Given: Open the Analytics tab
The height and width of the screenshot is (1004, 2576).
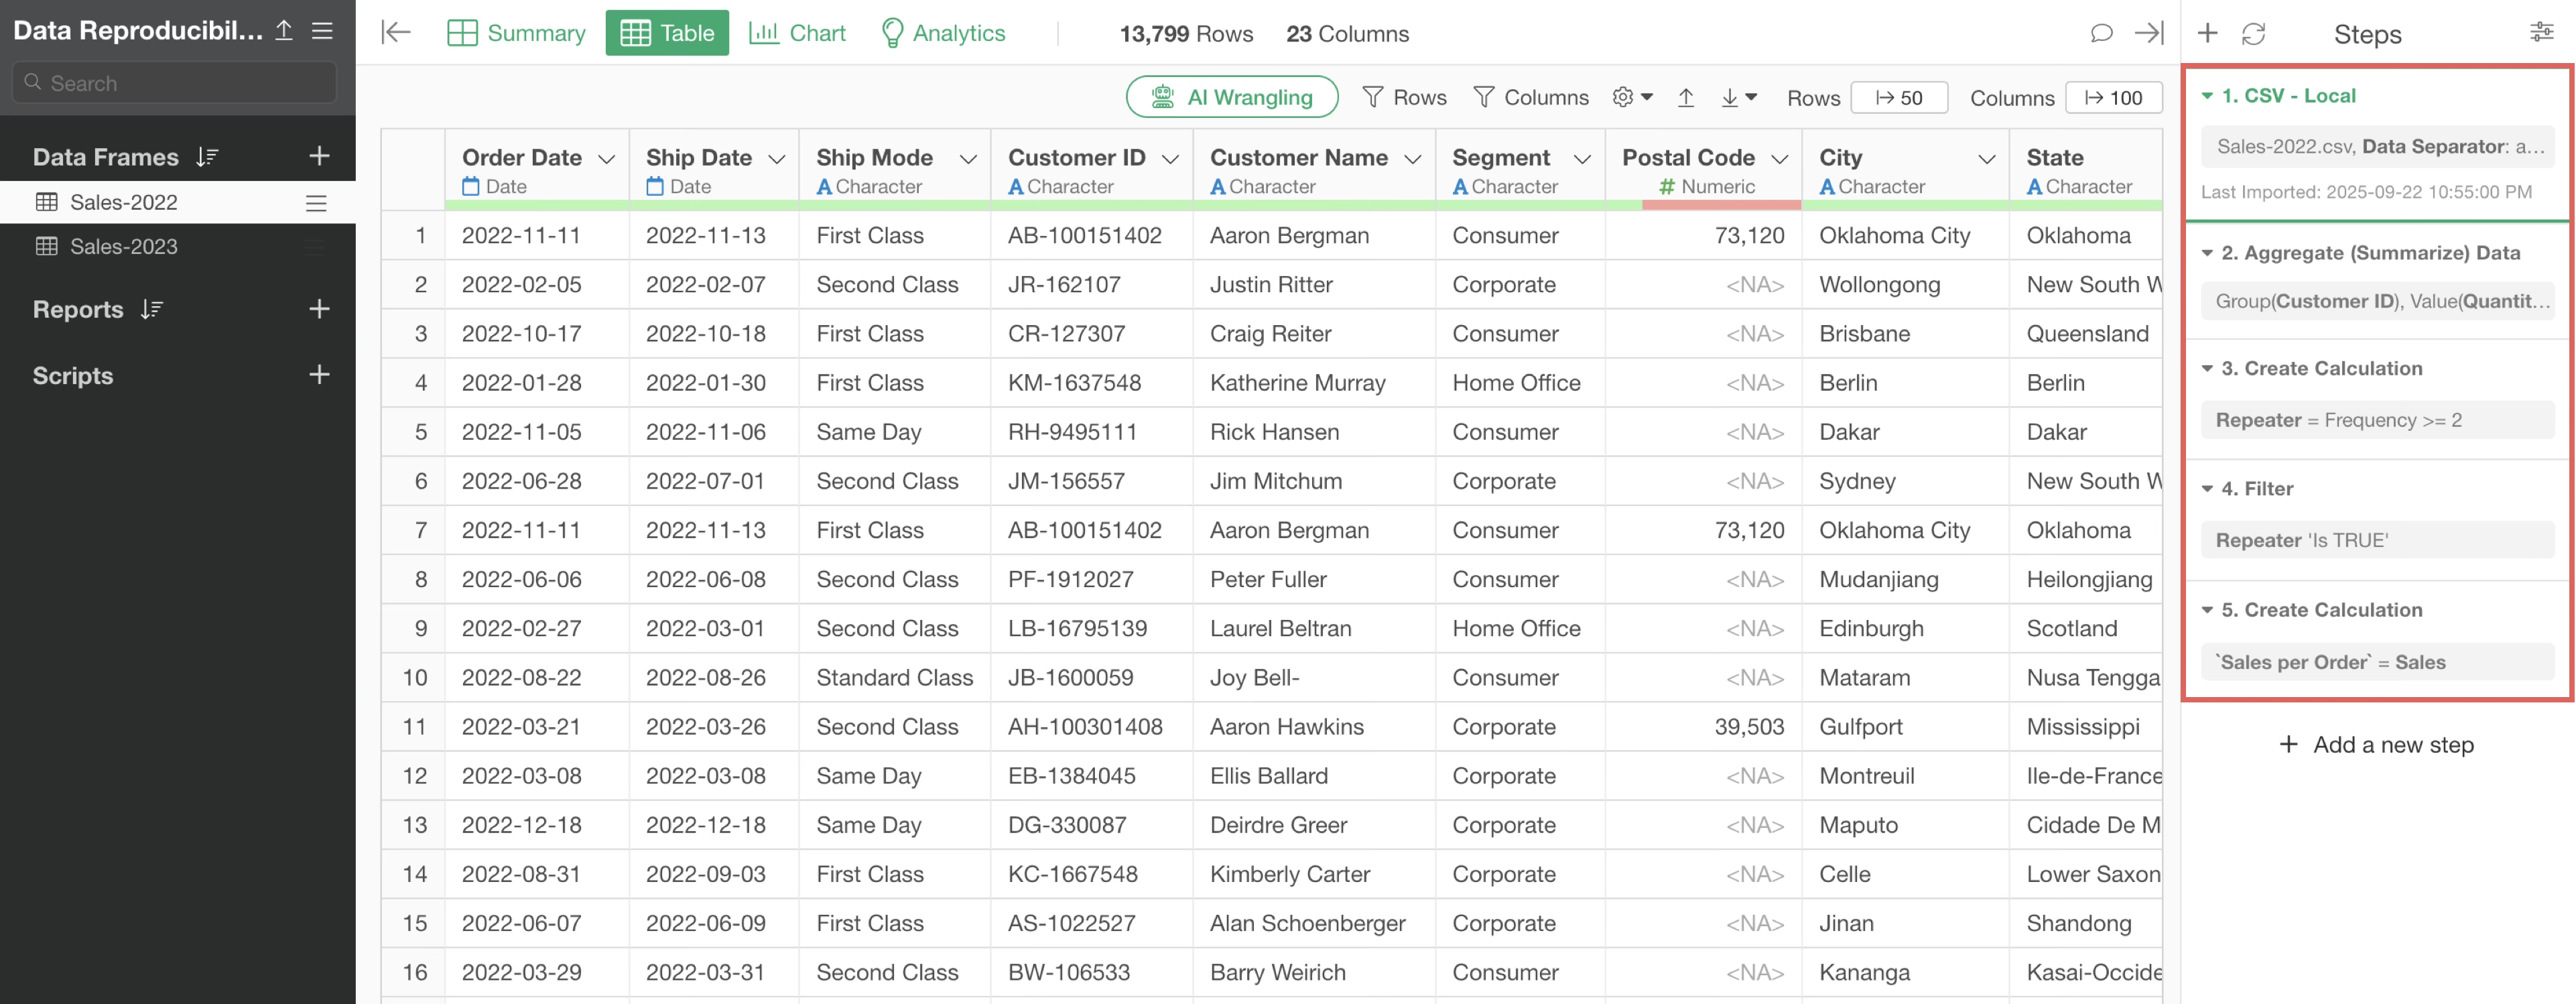Looking at the screenshot, I should pyautogui.click(x=942, y=33).
